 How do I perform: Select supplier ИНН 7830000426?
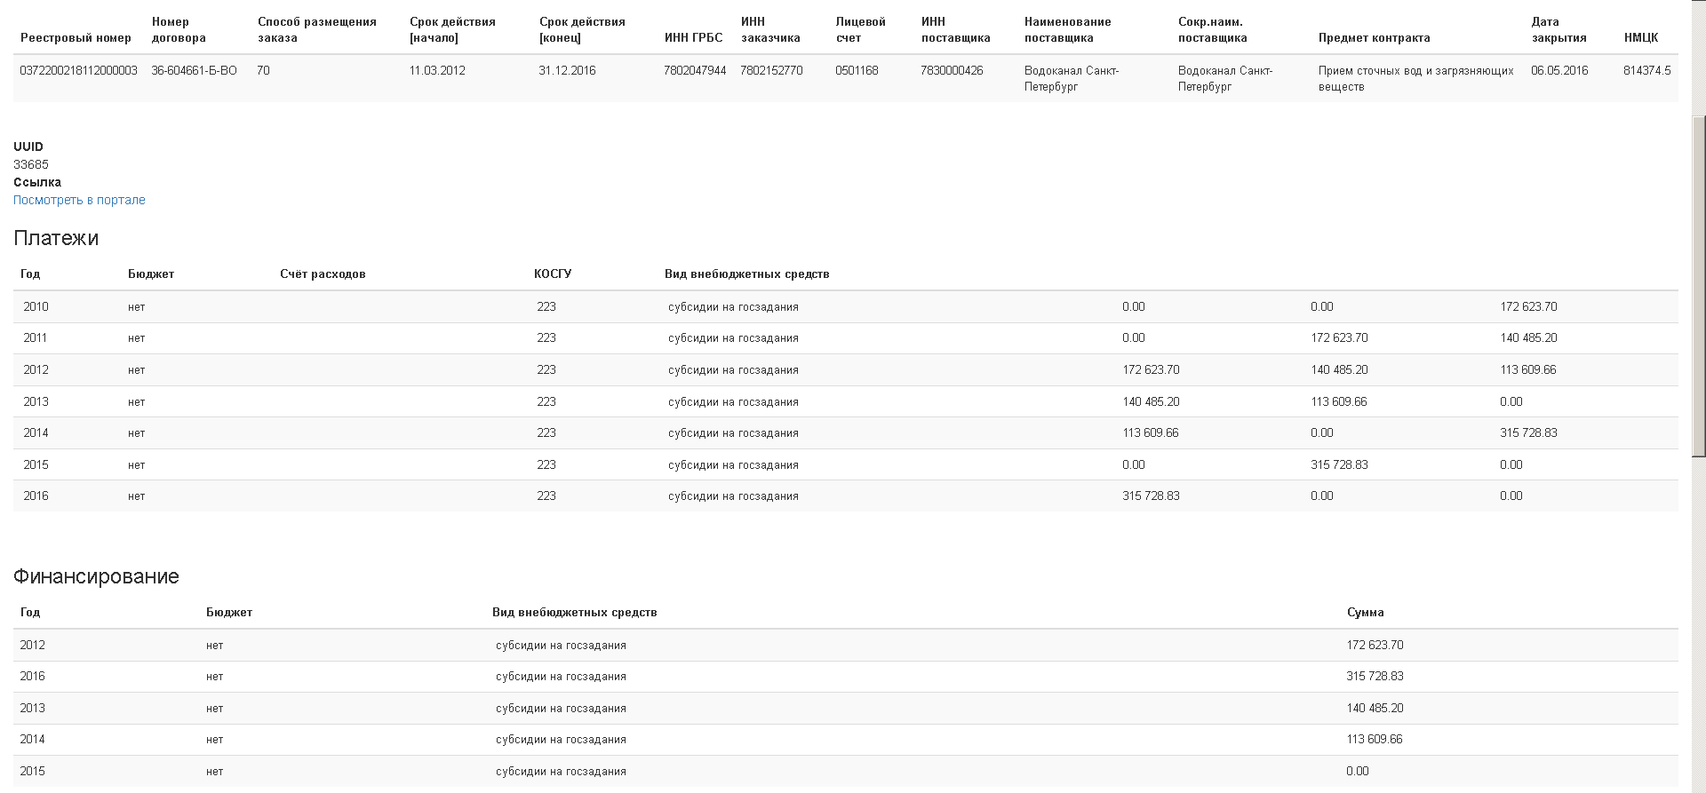pyautogui.click(x=952, y=70)
